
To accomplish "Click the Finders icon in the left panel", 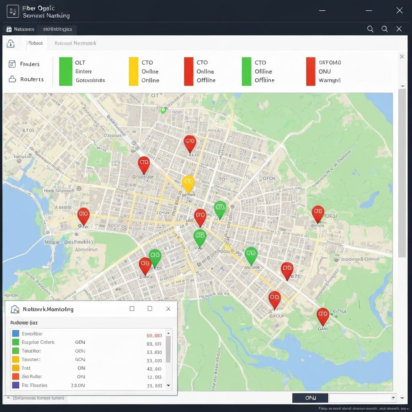I will tap(12, 64).
